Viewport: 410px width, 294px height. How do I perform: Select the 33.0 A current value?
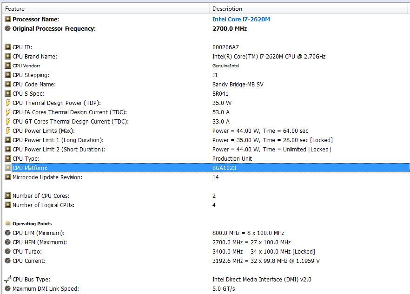pos(221,122)
